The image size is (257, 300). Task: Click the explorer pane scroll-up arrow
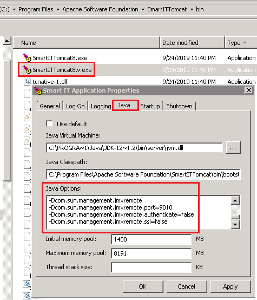click(x=7, y=41)
